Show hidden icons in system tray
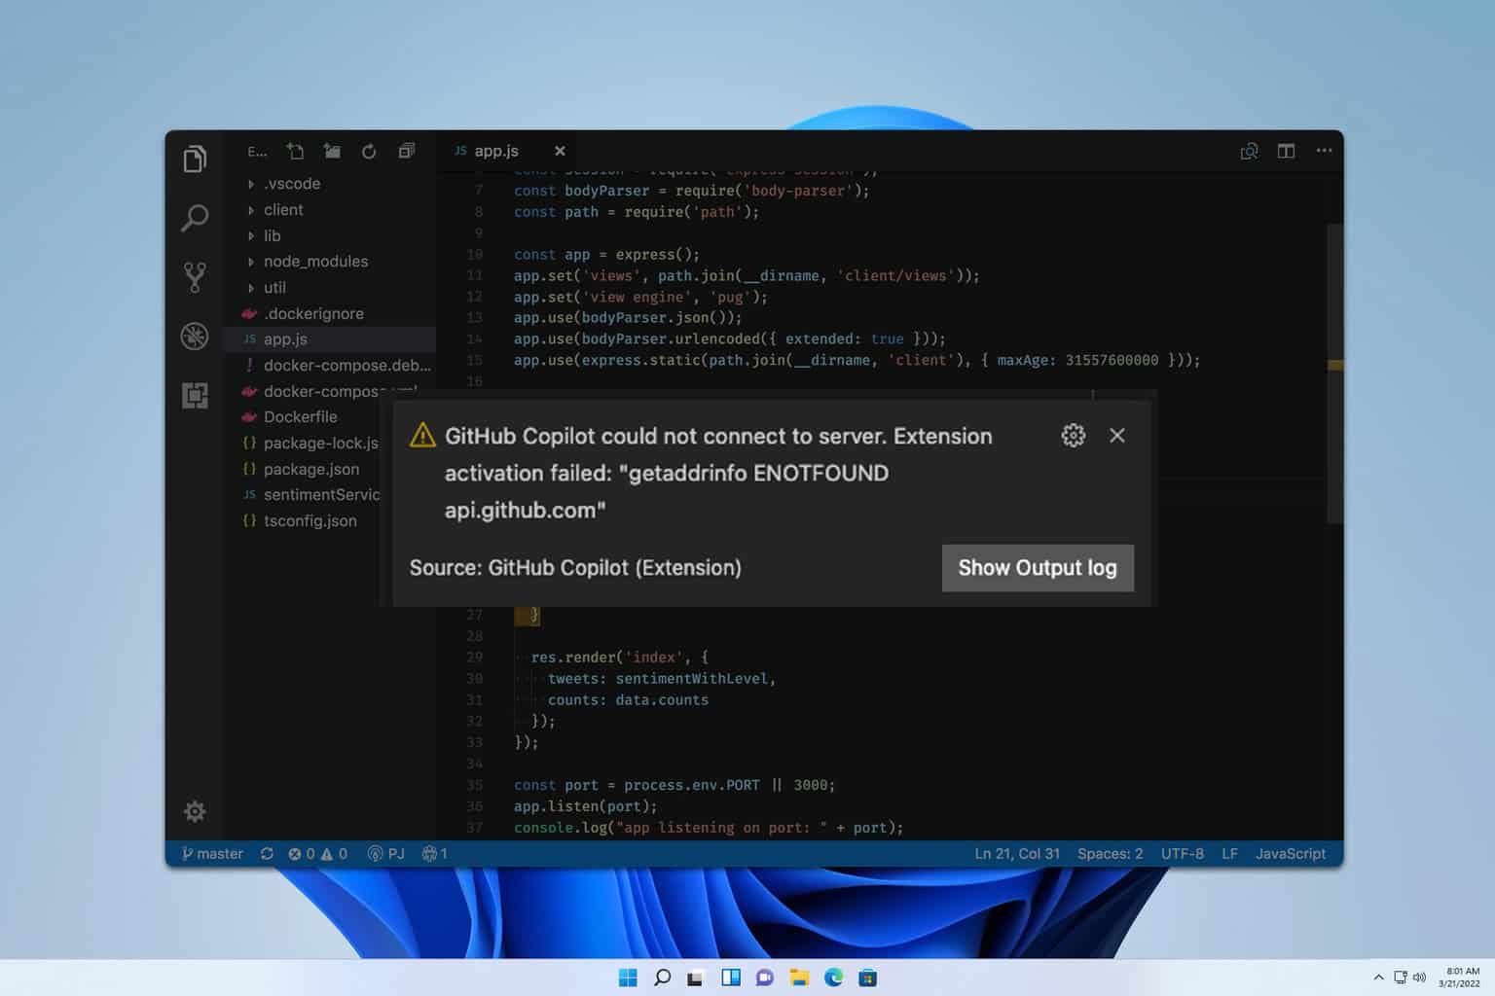The image size is (1495, 996). pos(1378,978)
